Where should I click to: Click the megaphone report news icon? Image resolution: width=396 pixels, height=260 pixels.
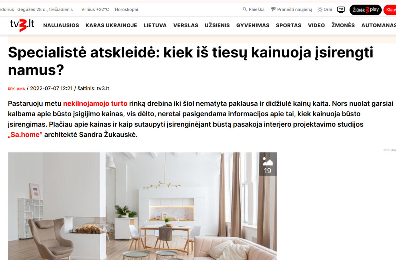(x=273, y=9)
